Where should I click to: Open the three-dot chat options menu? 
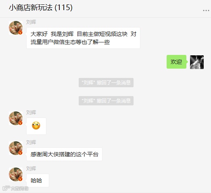(206, 10)
